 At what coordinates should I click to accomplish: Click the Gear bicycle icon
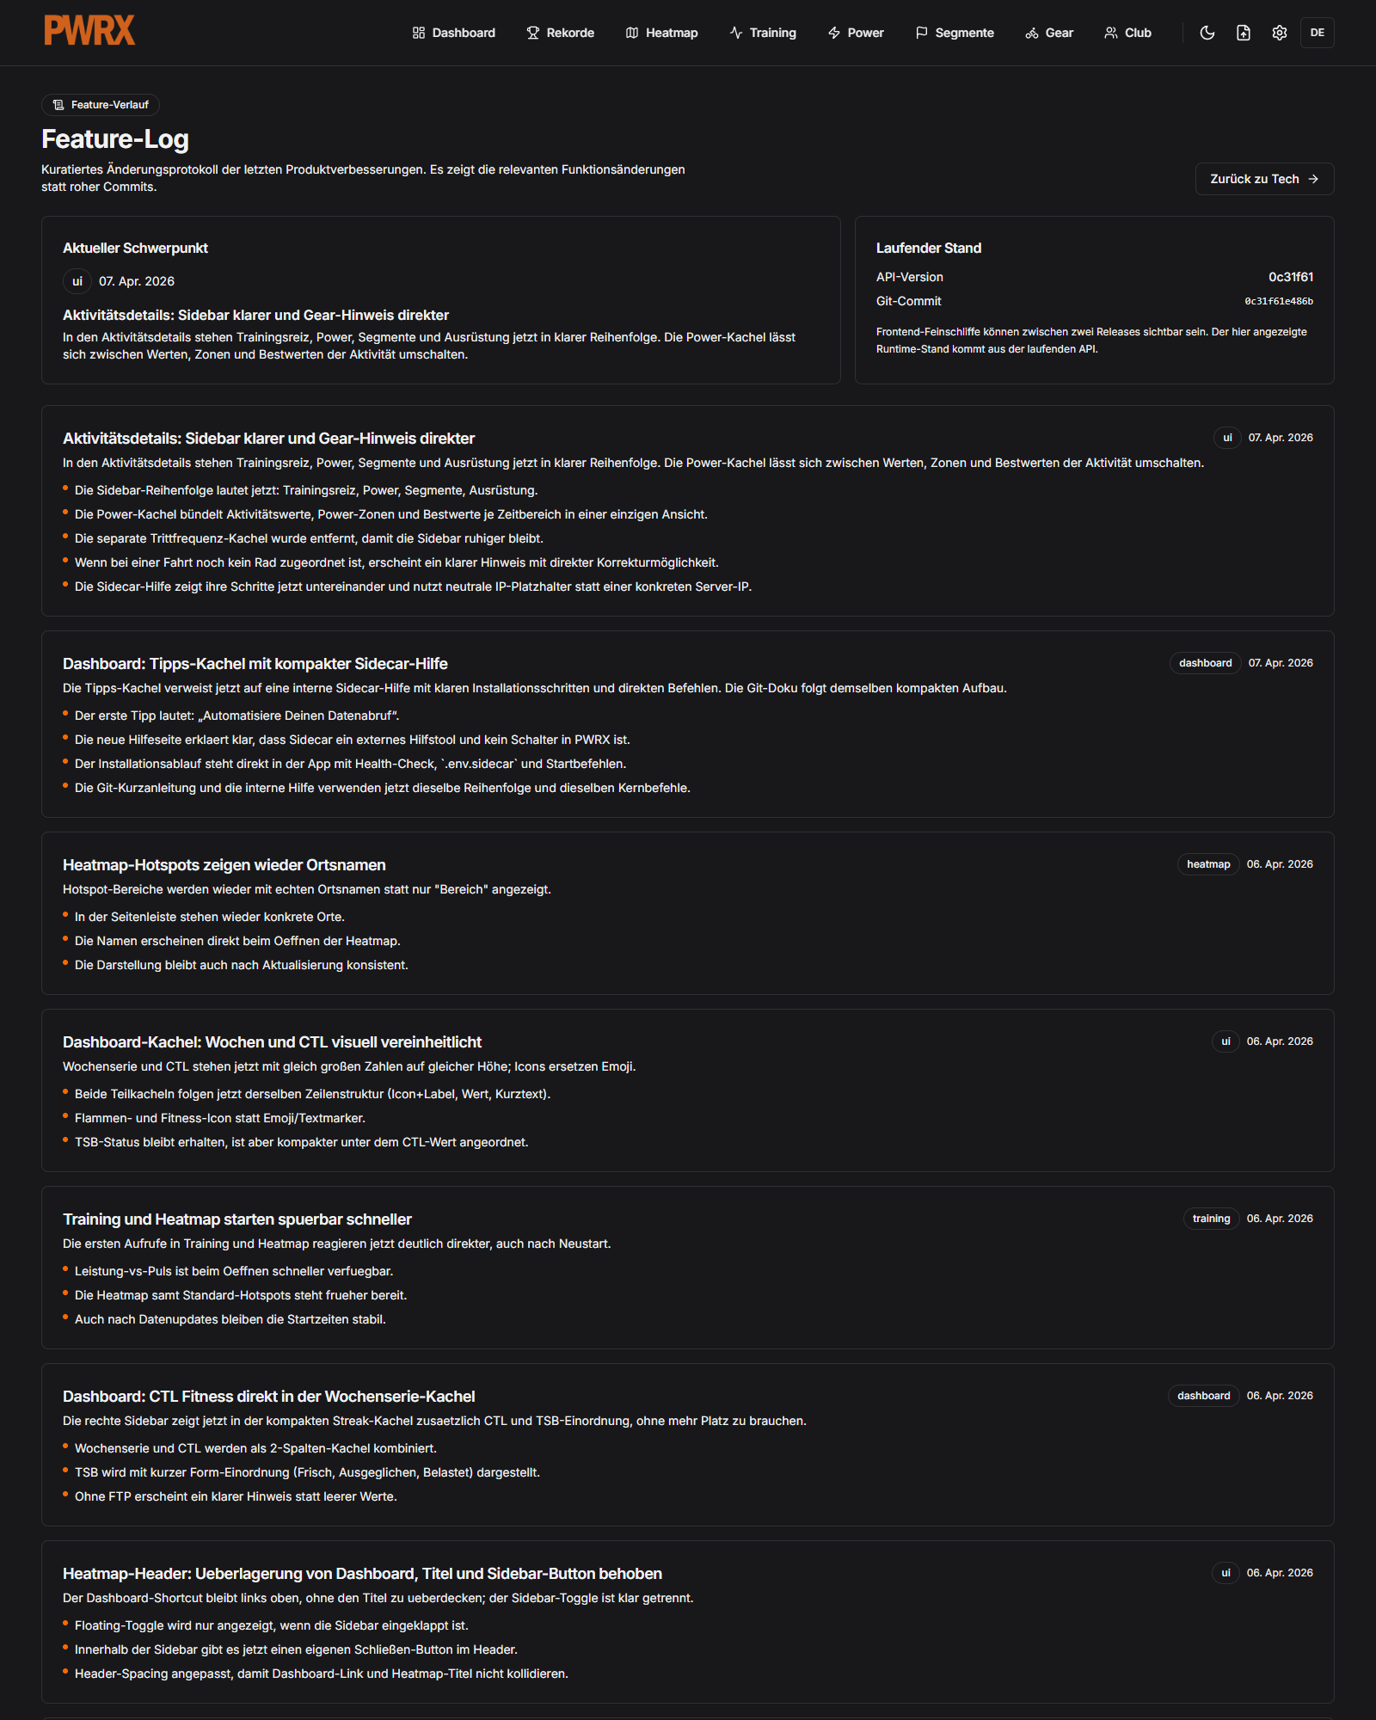coord(1032,33)
